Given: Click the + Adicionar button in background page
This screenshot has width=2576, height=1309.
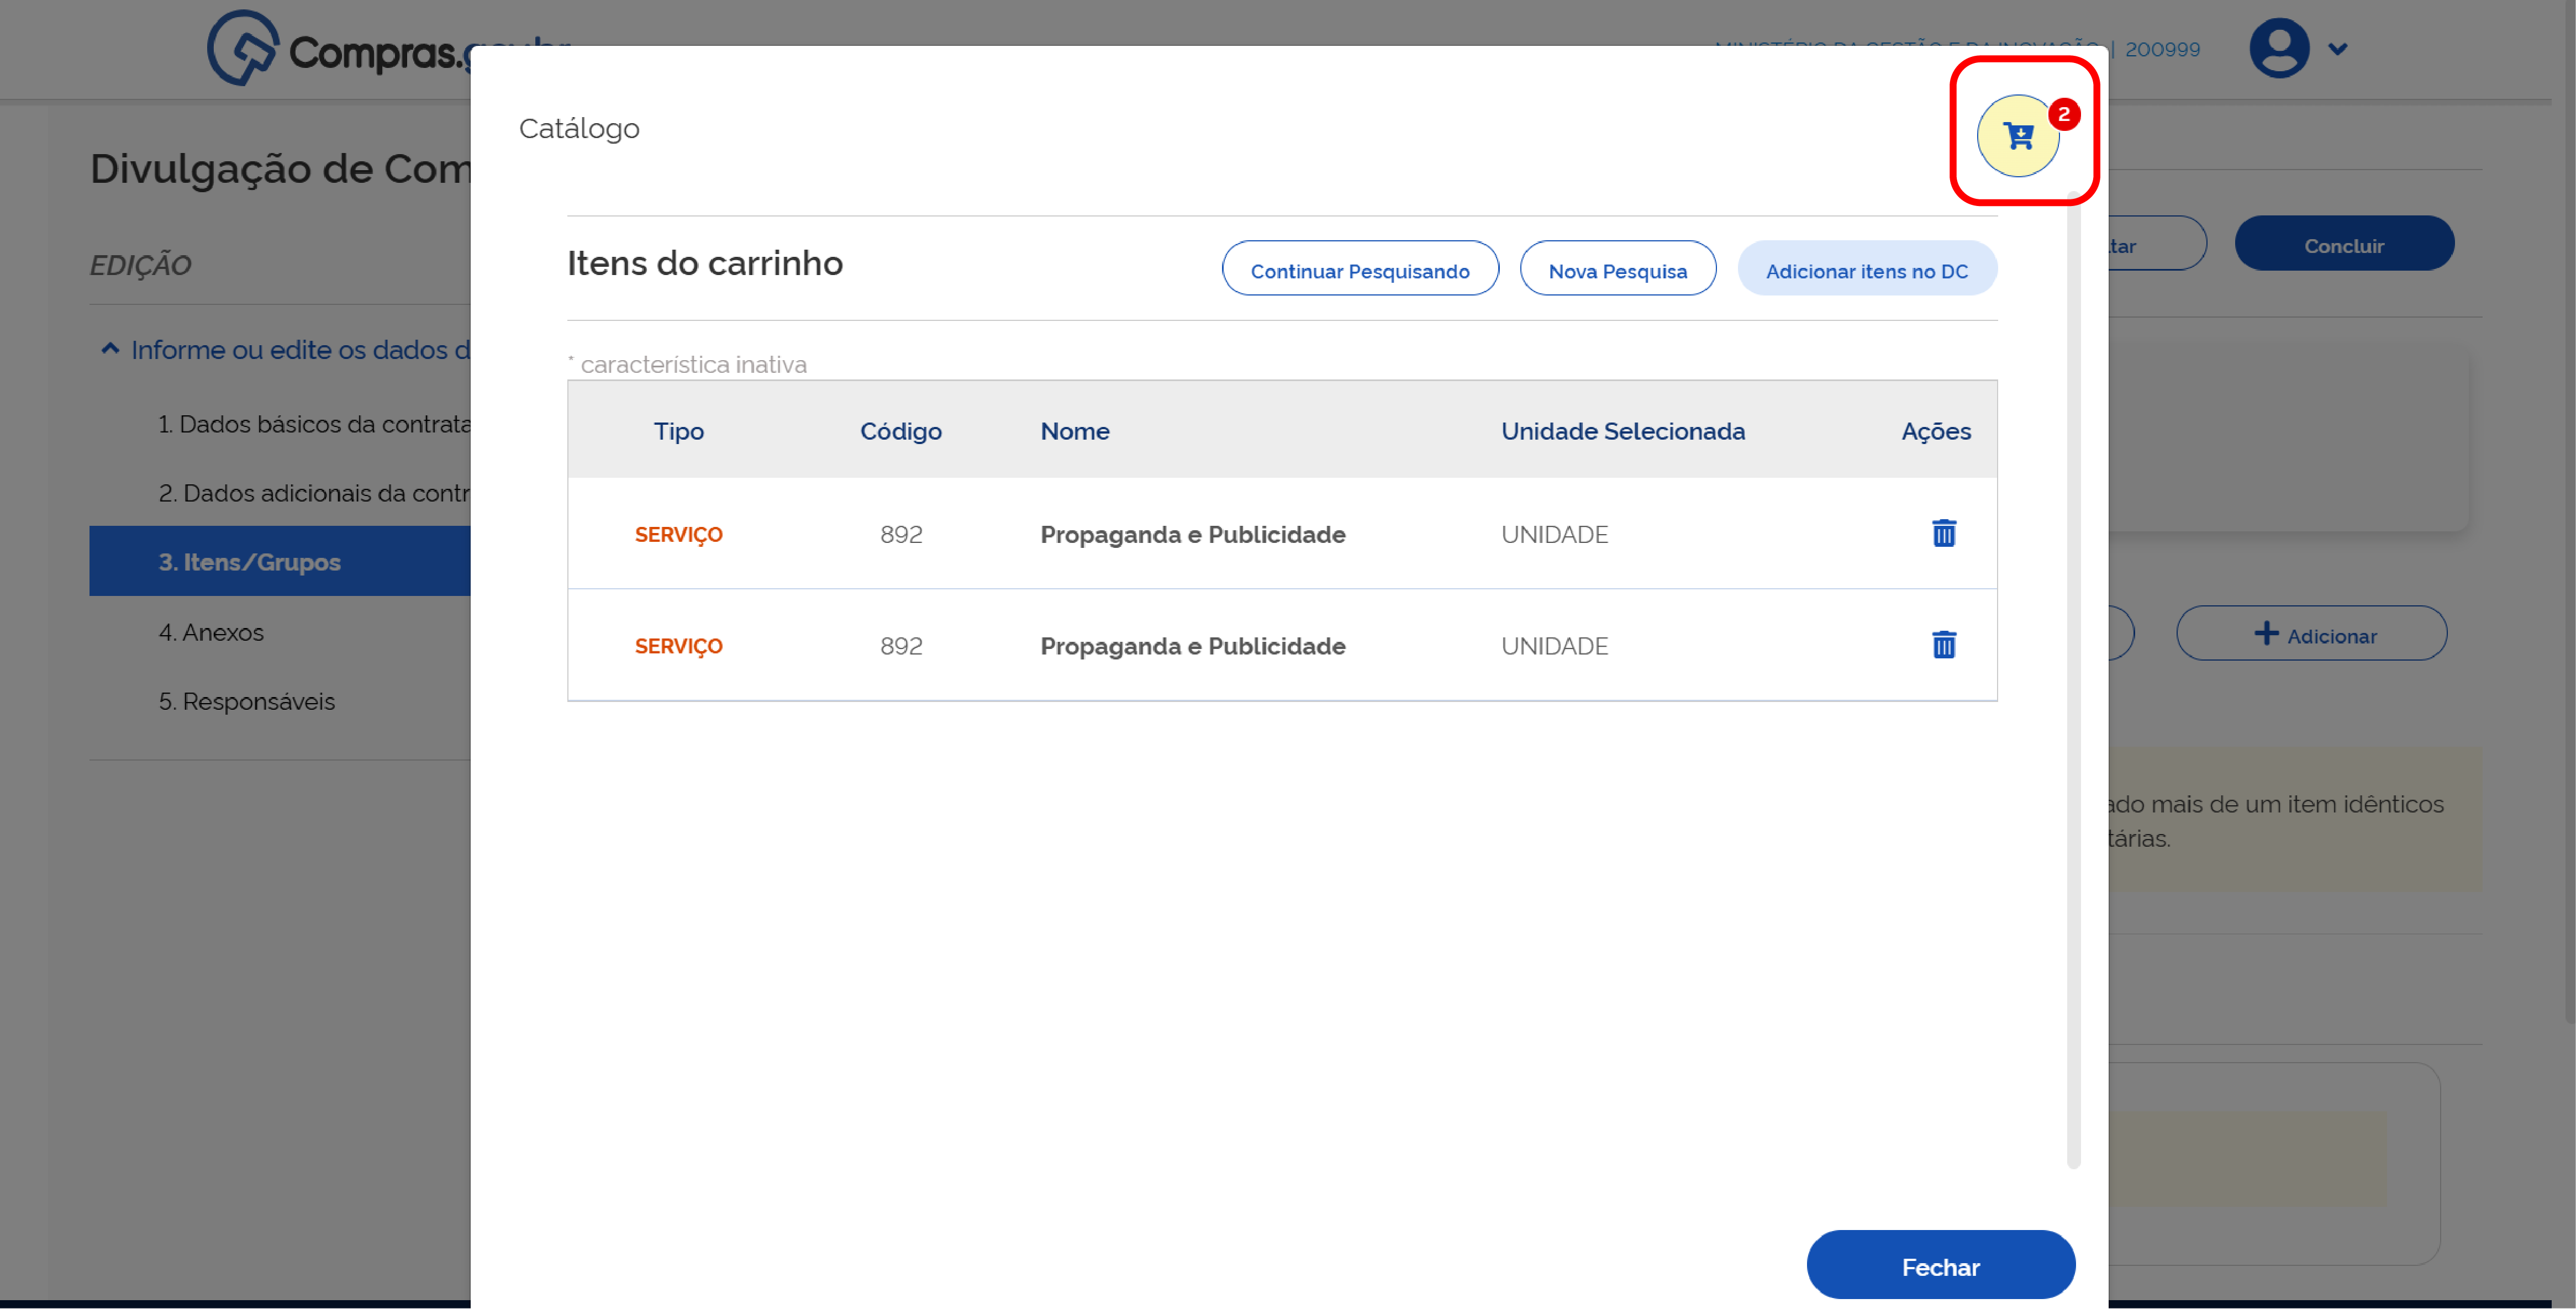Looking at the screenshot, I should coord(2311,634).
